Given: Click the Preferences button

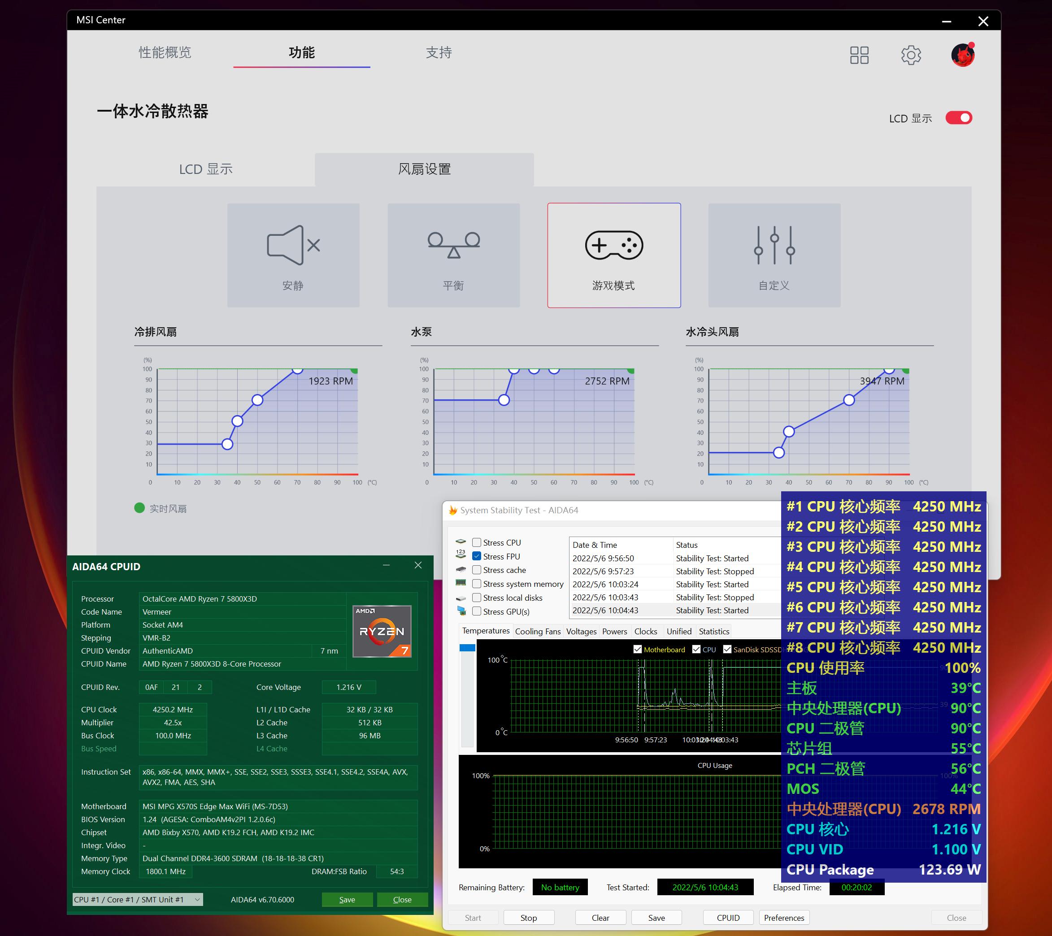Looking at the screenshot, I should coord(783,918).
